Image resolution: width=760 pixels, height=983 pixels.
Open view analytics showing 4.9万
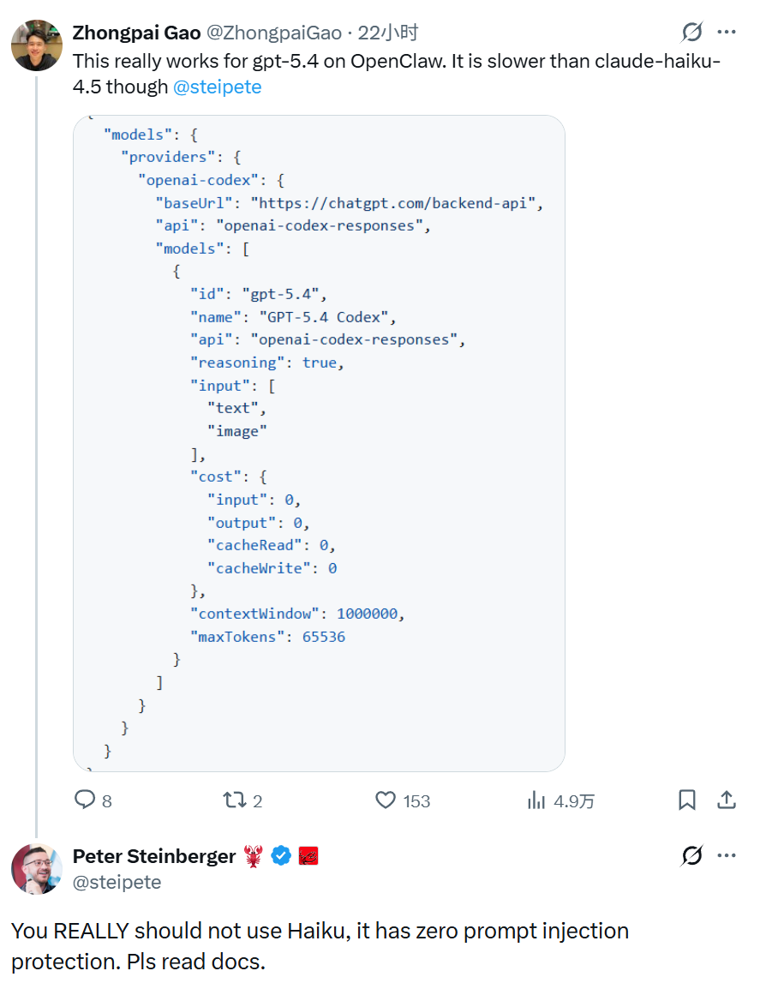[536, 800]
